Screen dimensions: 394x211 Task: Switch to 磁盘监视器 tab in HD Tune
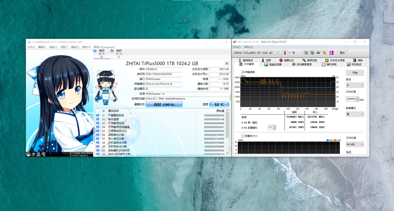click(273, 64)
